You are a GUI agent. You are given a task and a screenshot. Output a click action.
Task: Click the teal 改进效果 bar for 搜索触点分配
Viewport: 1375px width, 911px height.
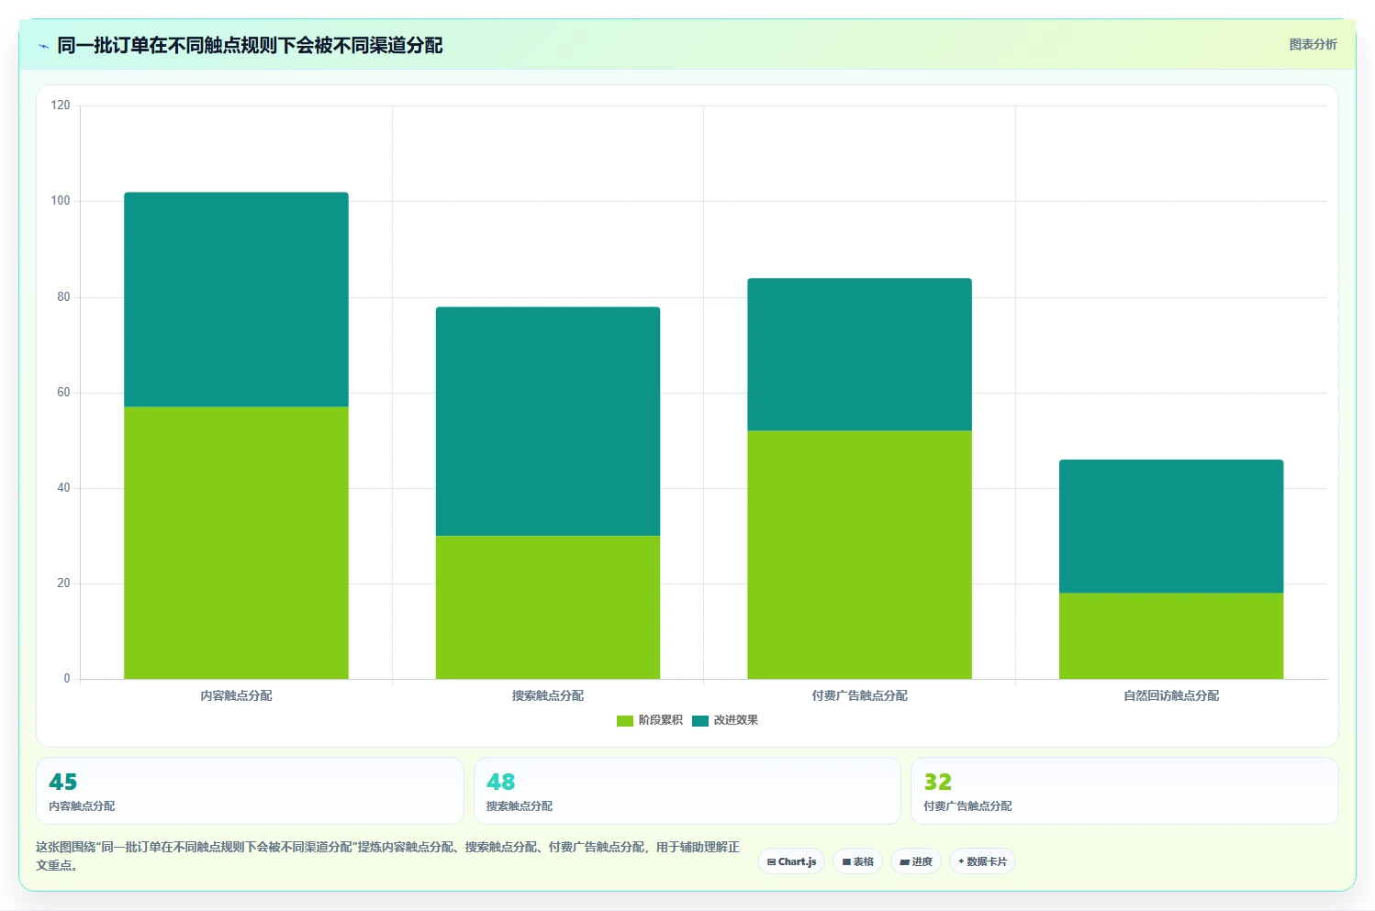pos(548,421)
